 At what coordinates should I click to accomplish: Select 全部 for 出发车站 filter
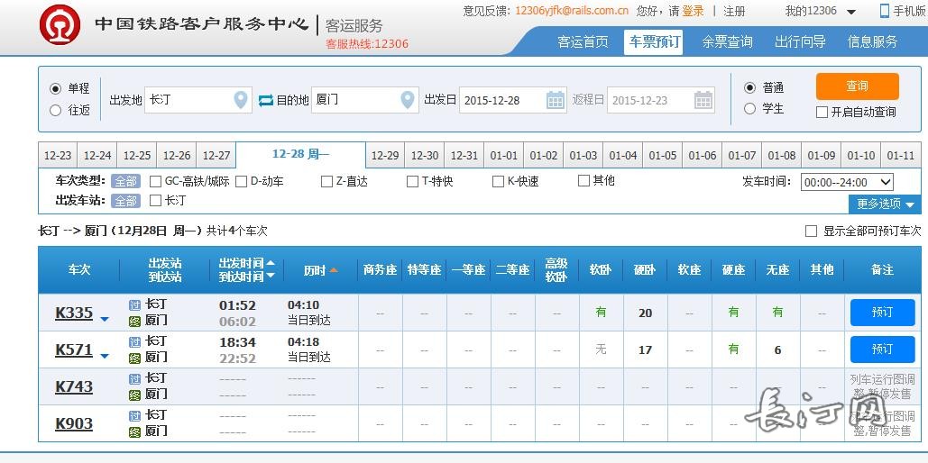coord(124,201)
